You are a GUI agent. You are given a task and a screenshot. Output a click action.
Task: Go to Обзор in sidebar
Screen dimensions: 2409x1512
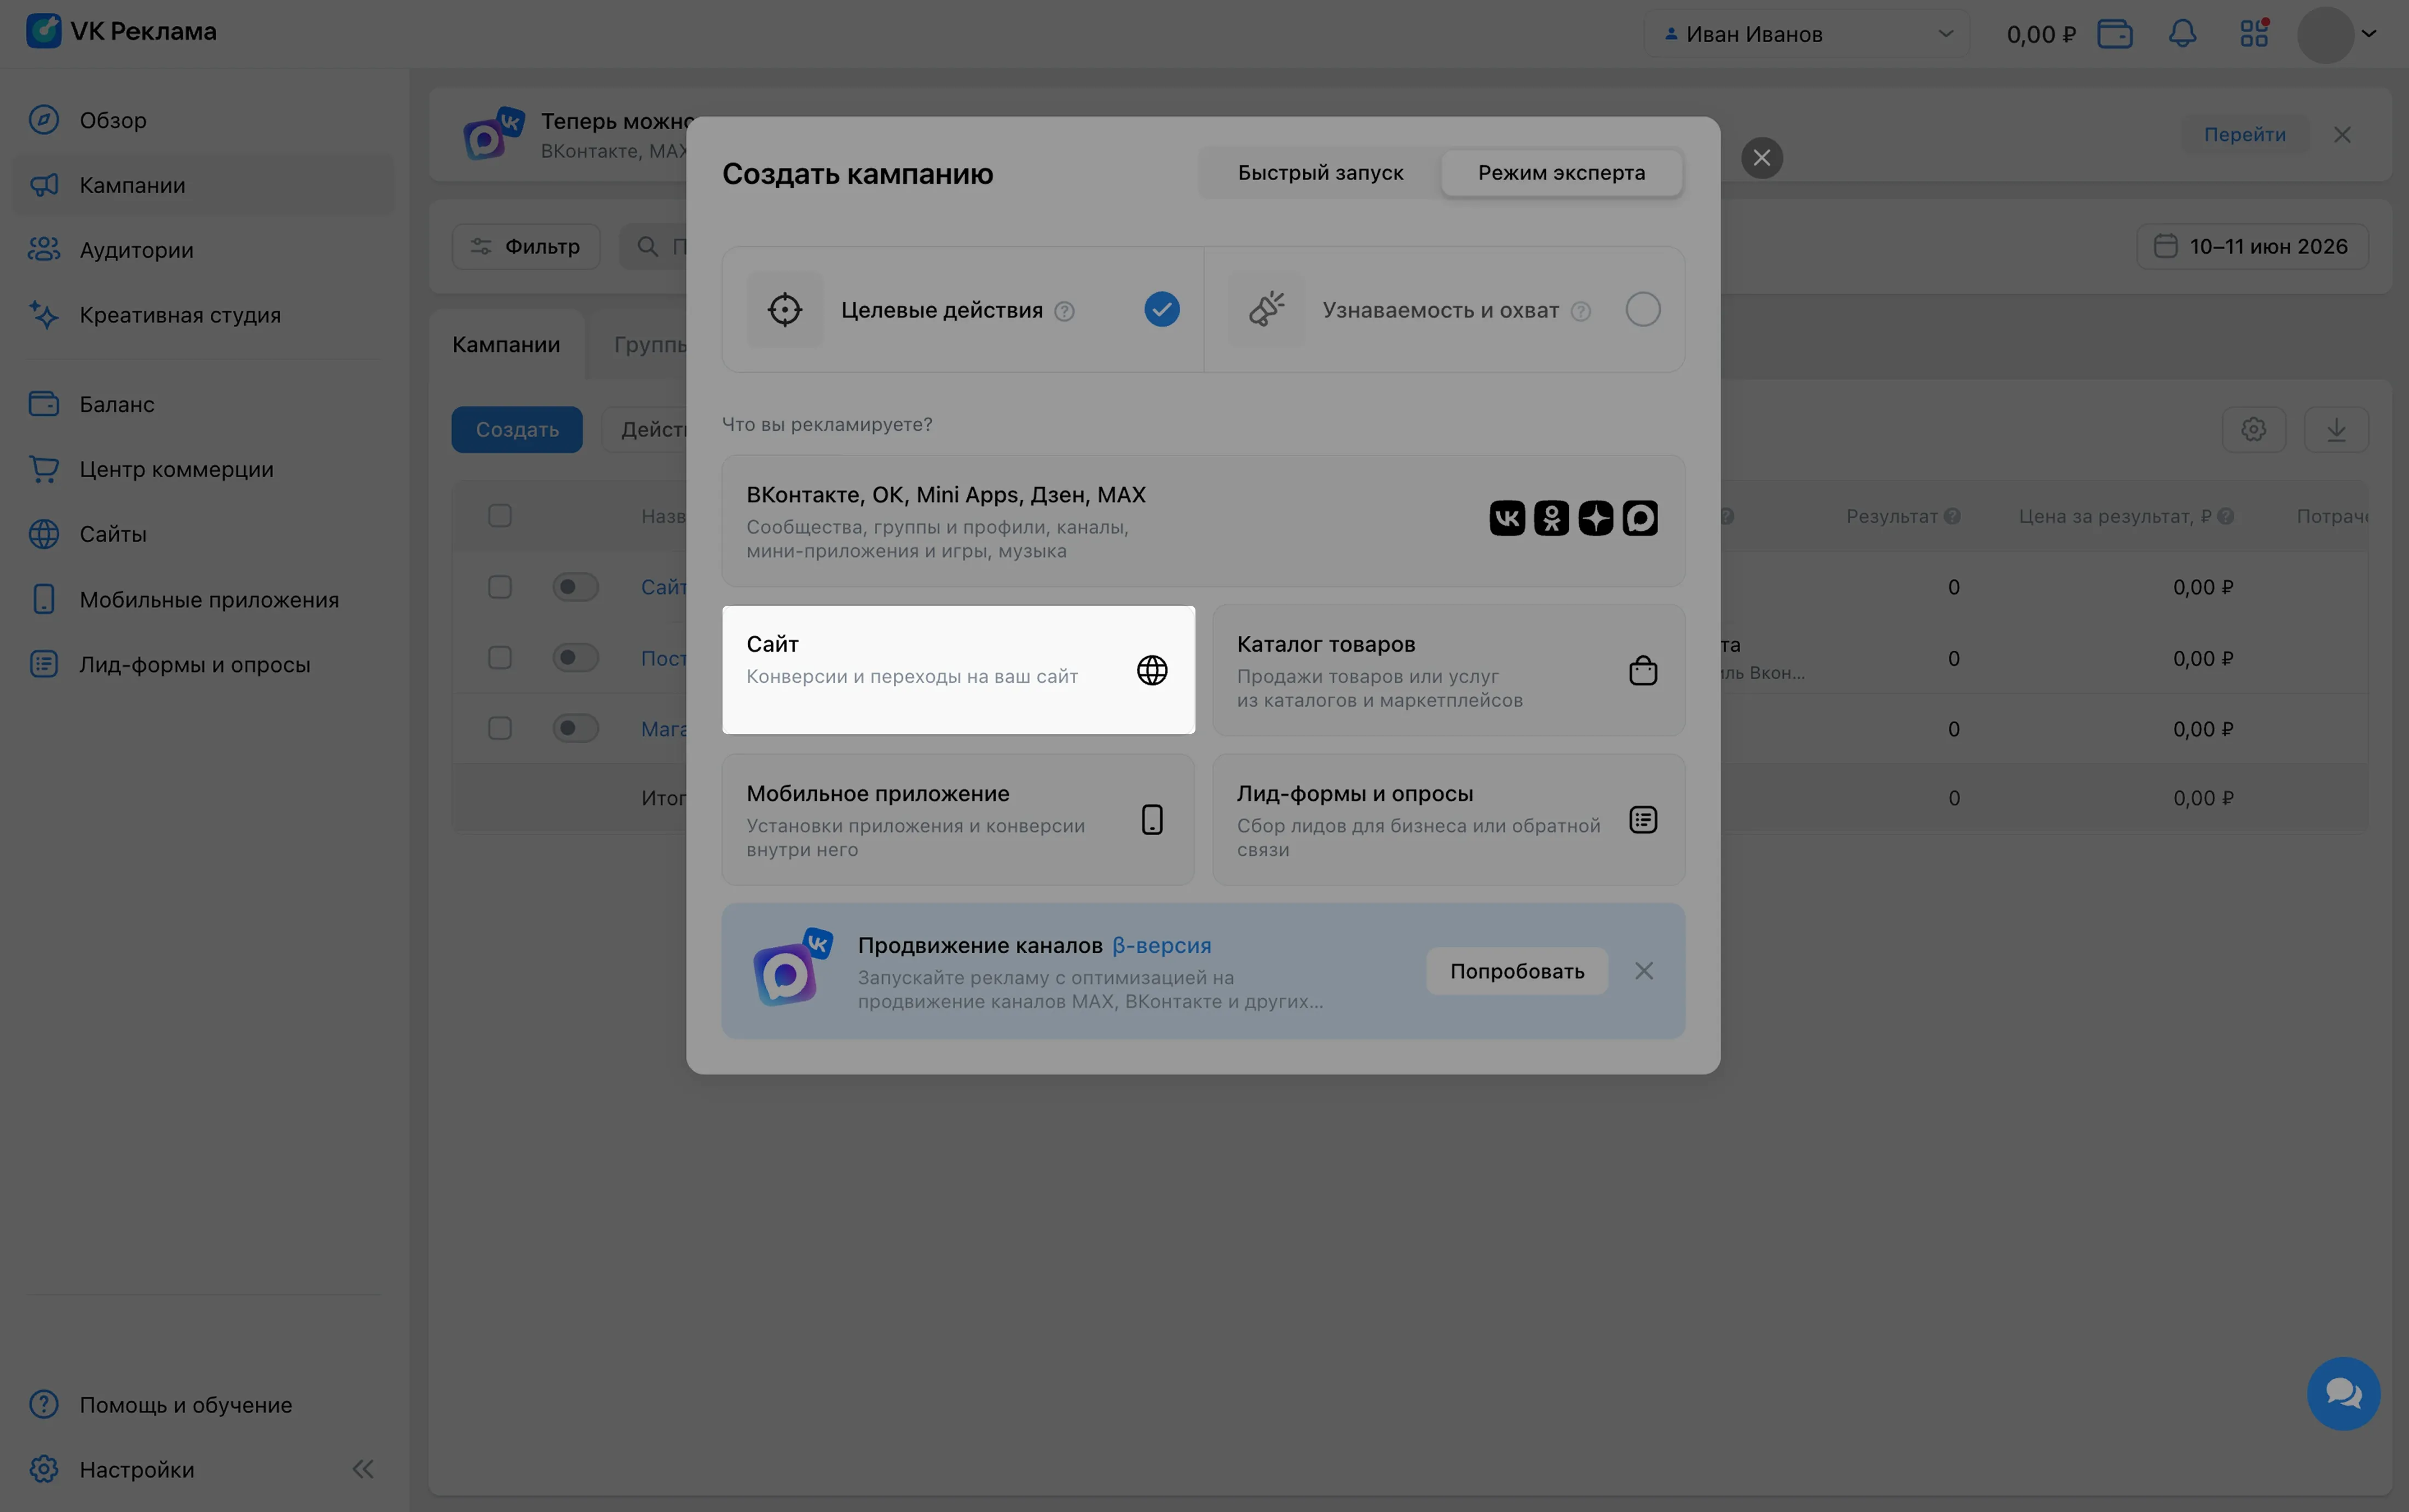point(203,120)
